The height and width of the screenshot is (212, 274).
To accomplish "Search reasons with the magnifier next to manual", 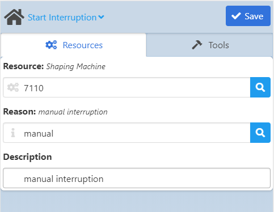I will tap(260, 133).
